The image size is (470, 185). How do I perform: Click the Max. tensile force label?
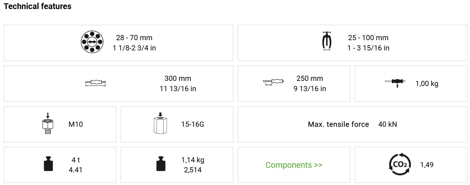click(338, 124)
